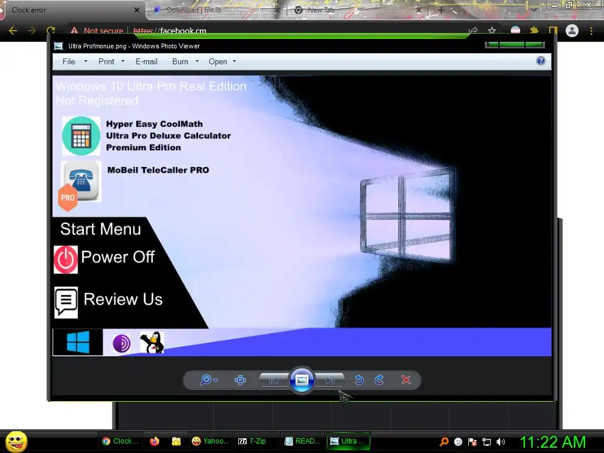Delete the photo with red X
Viewport: 604px width, 453px height.
pyautogui.click(x=406, y=380)
